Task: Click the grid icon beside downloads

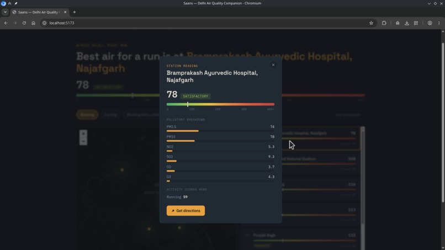Action: point(416,23)
